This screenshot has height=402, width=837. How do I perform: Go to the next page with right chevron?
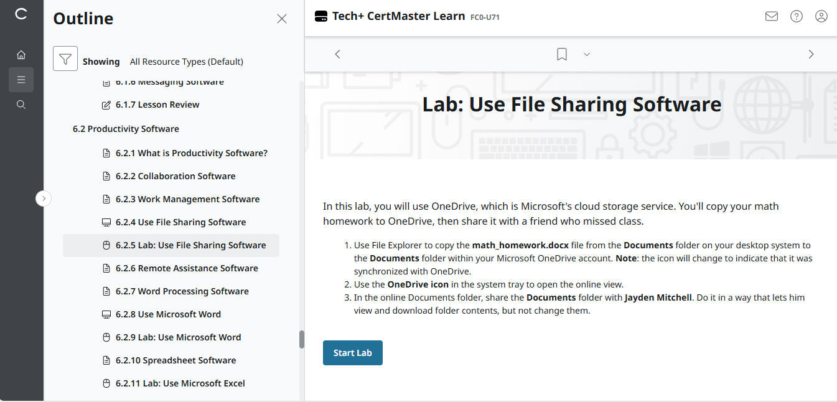811,54
